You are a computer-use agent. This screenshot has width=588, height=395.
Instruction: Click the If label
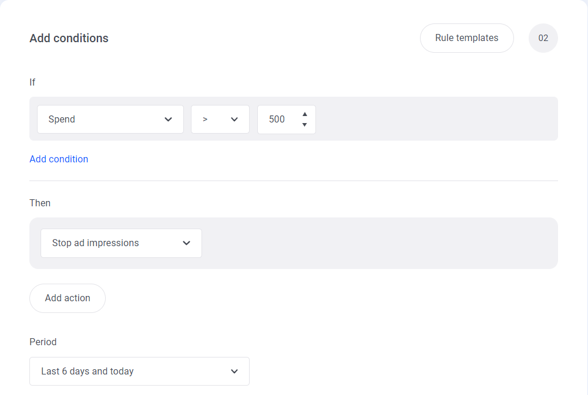pyautogui.click(x=32, y=82)
